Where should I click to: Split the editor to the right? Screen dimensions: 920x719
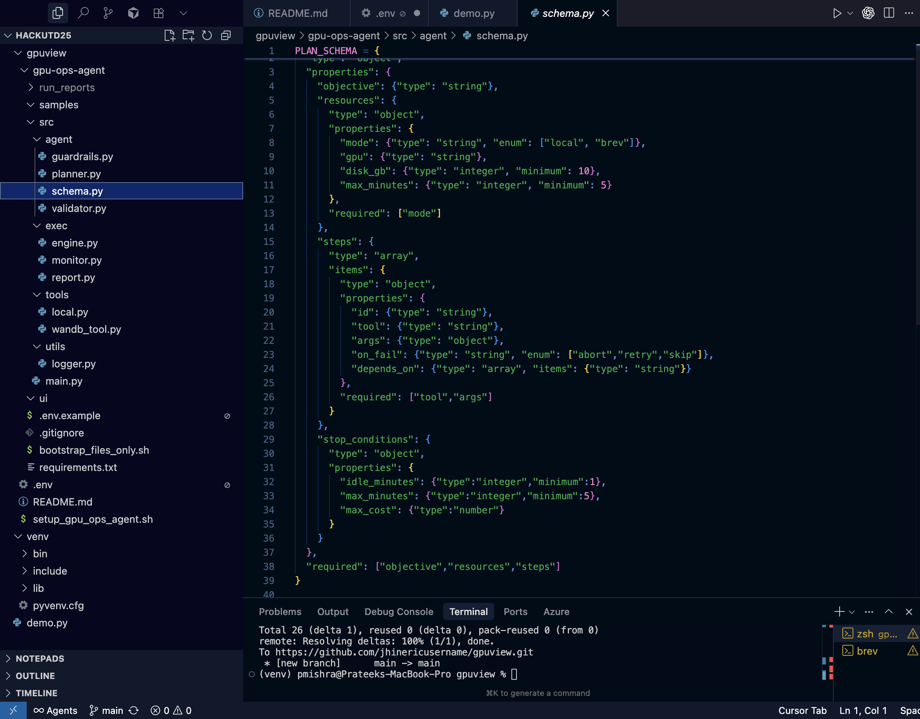(889, 13)
